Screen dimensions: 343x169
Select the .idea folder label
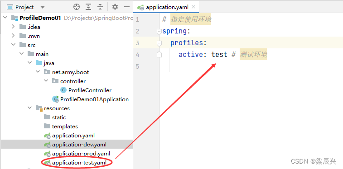click(34, 27)
